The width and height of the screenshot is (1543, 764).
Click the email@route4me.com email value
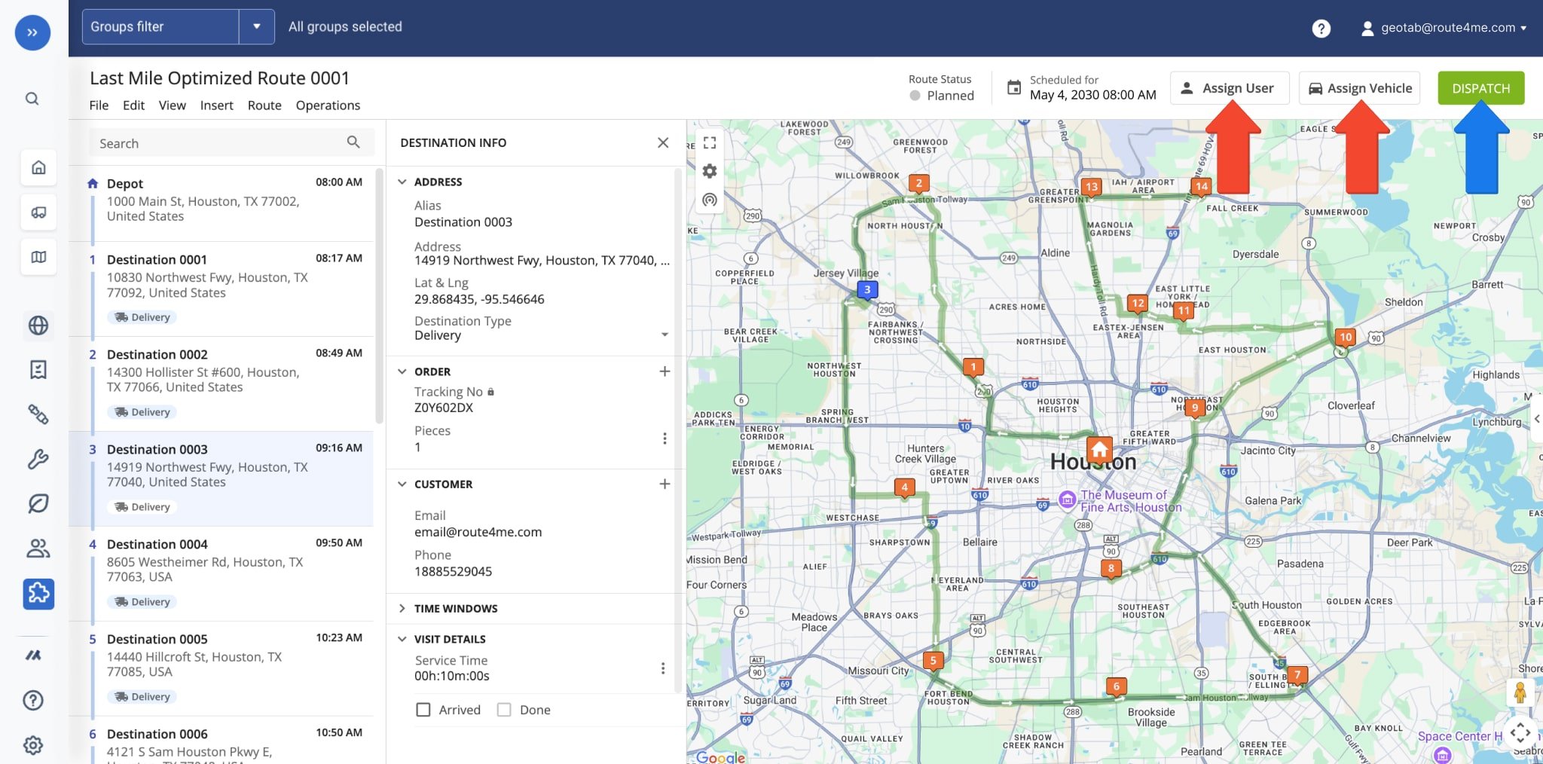(x=478, y=532)
